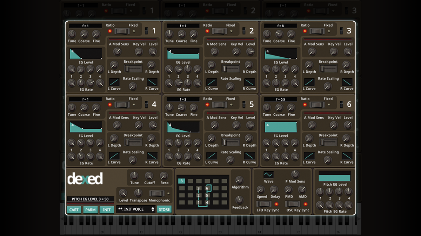421x236 pixels.
Task: Click the Algorithm knob
Action: [240, 181]
